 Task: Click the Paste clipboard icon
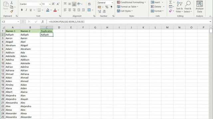pos(6,4)
